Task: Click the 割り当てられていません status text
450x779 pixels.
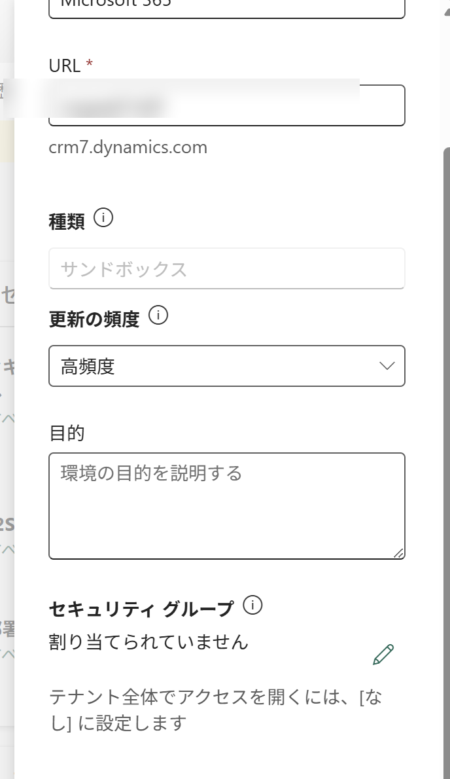Action: click(148, 642)
